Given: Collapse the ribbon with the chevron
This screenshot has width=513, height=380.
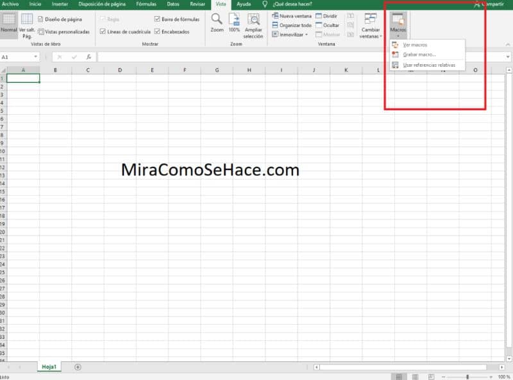Looking at the screenshot, I should [x=508, y=44].
